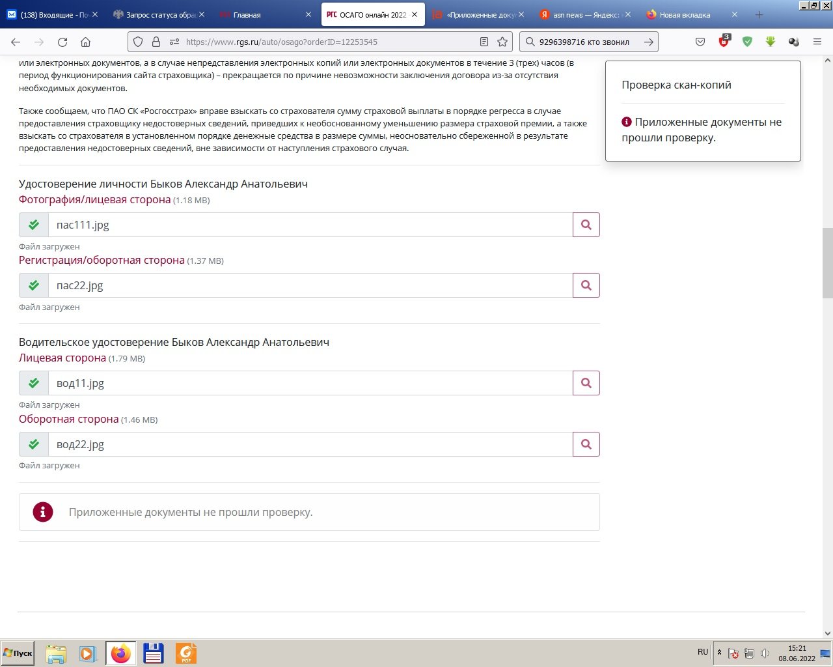Show site security lock information
Viewport: 833px width, 667px height.
(156, 42)
